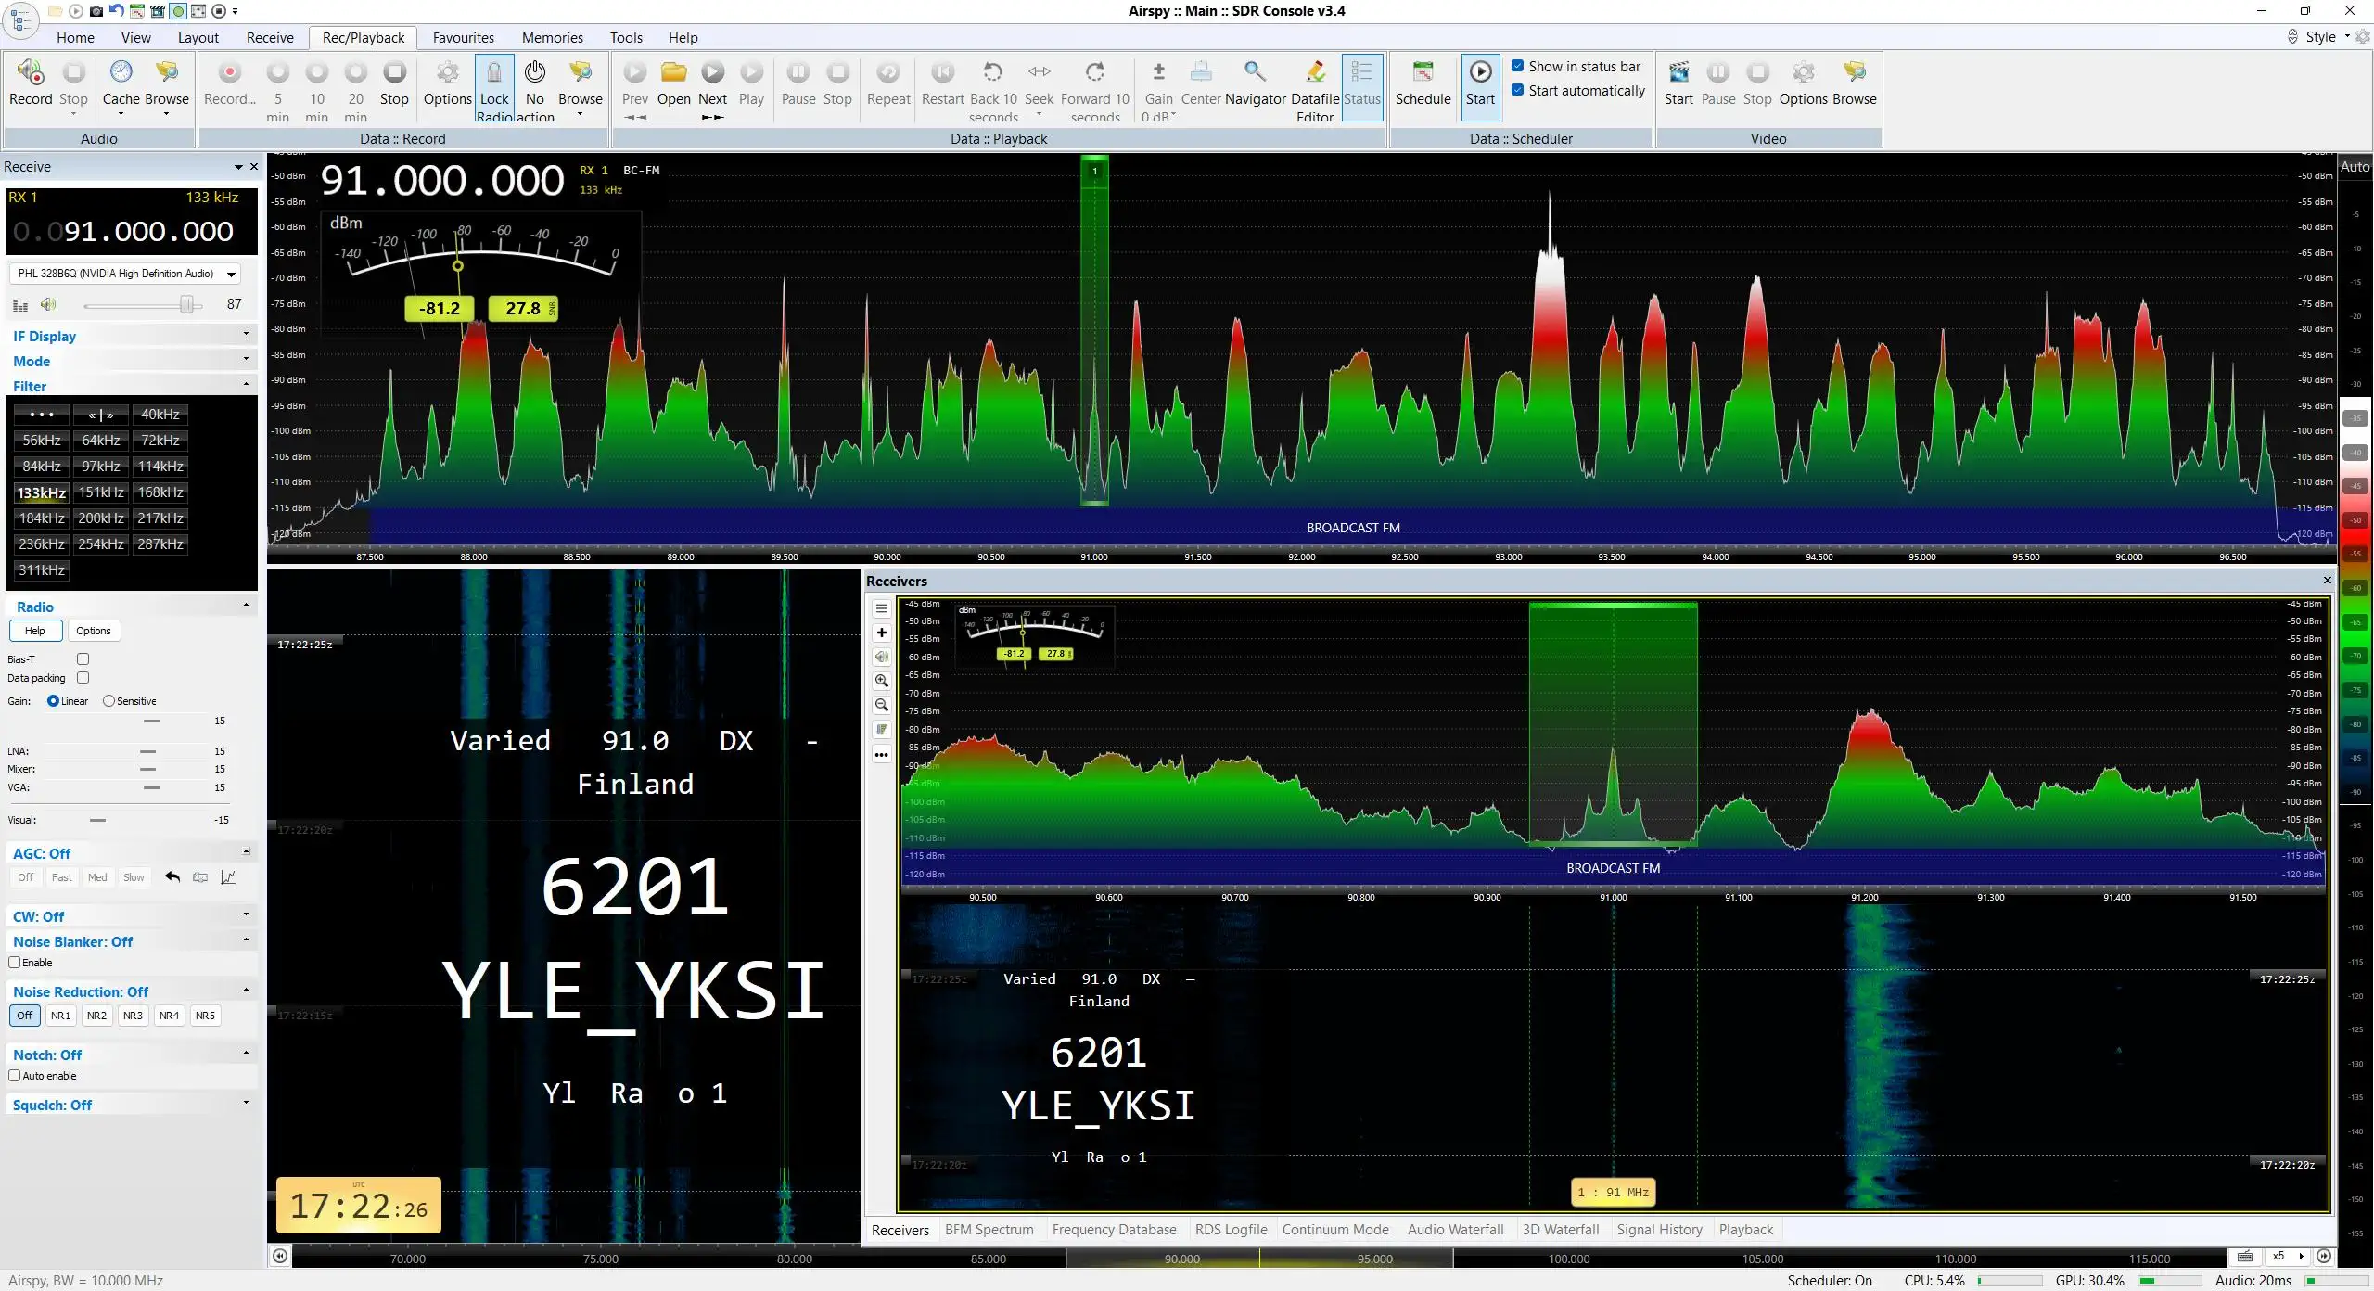Select the NR1 noise reduction toggle

[60, 1016]
